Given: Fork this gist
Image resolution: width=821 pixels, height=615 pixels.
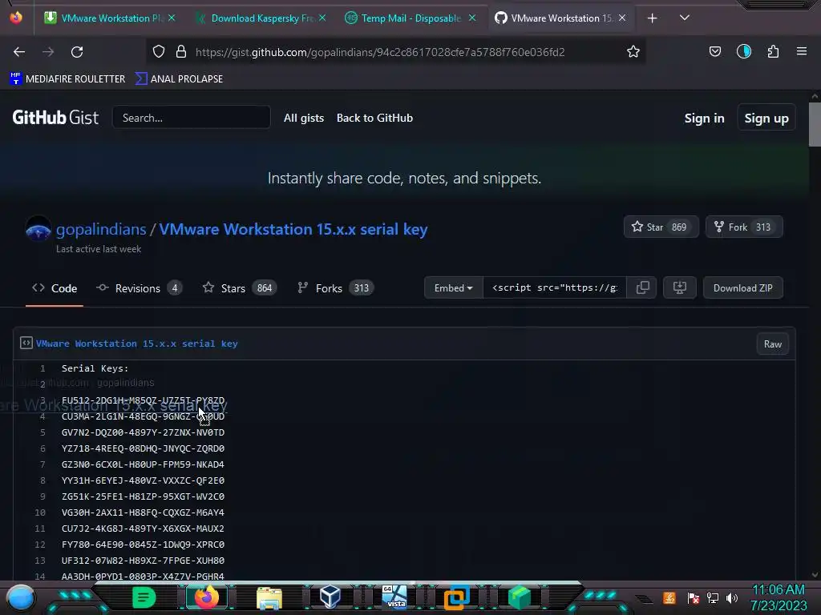Looking at the screenshot, I should point(744,227).
